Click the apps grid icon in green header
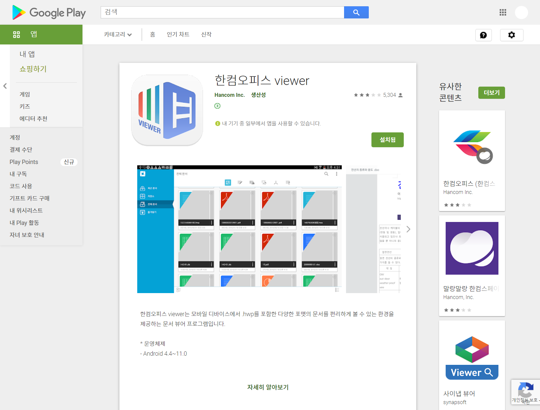Viewport: 540px width, 410px height. coord(16,34)
